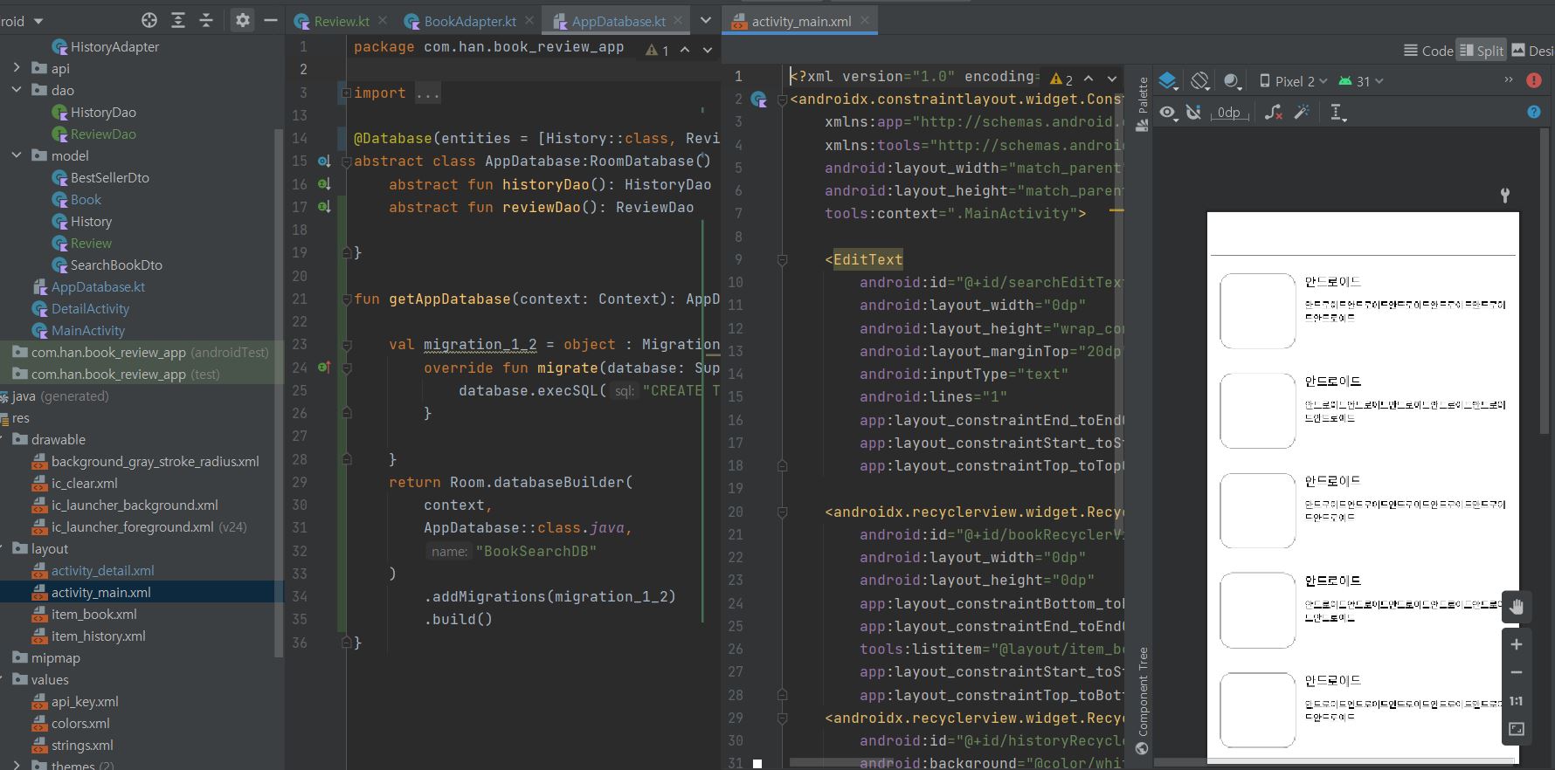
Task: Open the Component Tree side panel
Action: coord(1142,701)
